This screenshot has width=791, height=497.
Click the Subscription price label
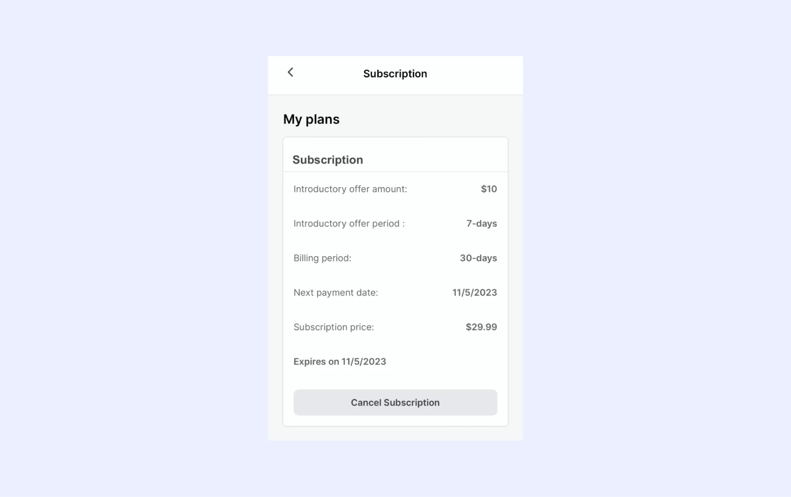334,327
